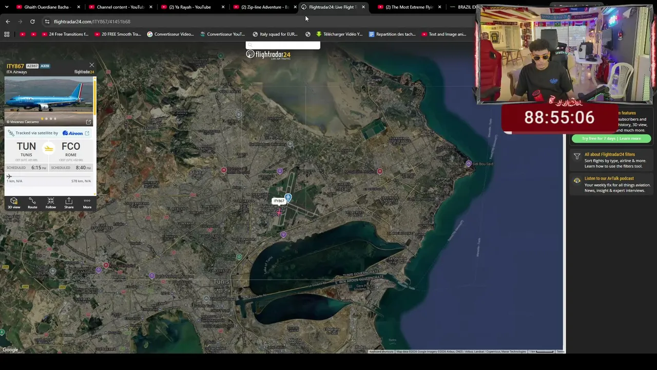This screenshot has height=370, width=657.
Task: Switch to Ghaith Ouerdiane Bacha tab
Action: click(46, 7)
